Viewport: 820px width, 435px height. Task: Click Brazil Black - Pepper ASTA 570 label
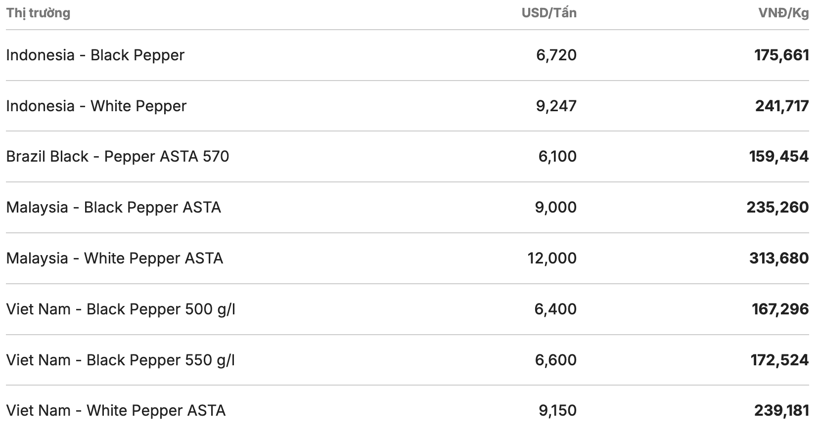pyautogui.click(x=117, y=156)
